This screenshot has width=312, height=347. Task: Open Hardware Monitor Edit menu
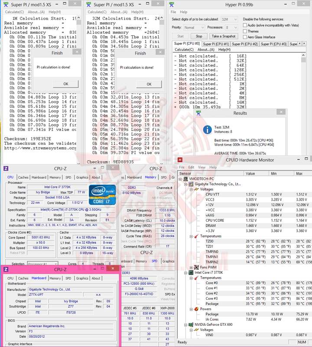point(191,167)
